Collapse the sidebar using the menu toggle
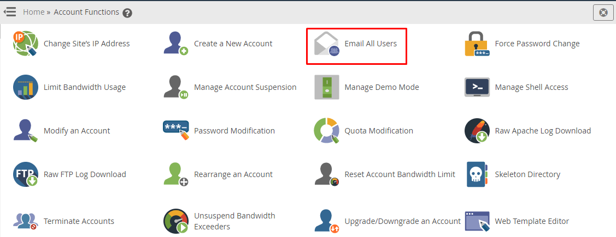The width and height of the screenshot is (616, 237). tap(10, 11)
